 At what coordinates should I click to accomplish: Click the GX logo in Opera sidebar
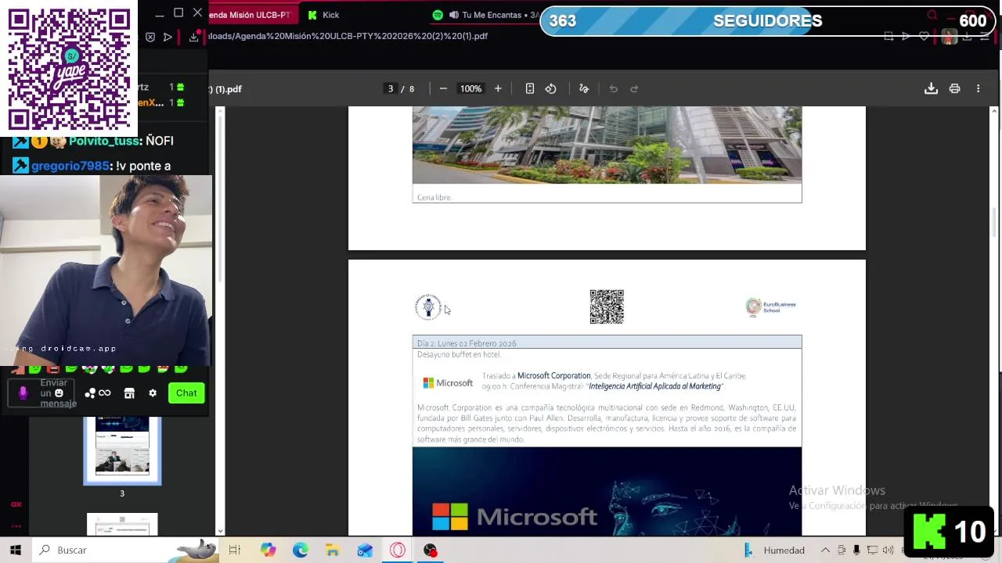[x=16, y=505]
